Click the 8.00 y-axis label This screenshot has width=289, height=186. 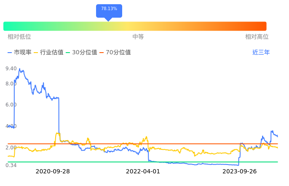click(x=11, y=84)
